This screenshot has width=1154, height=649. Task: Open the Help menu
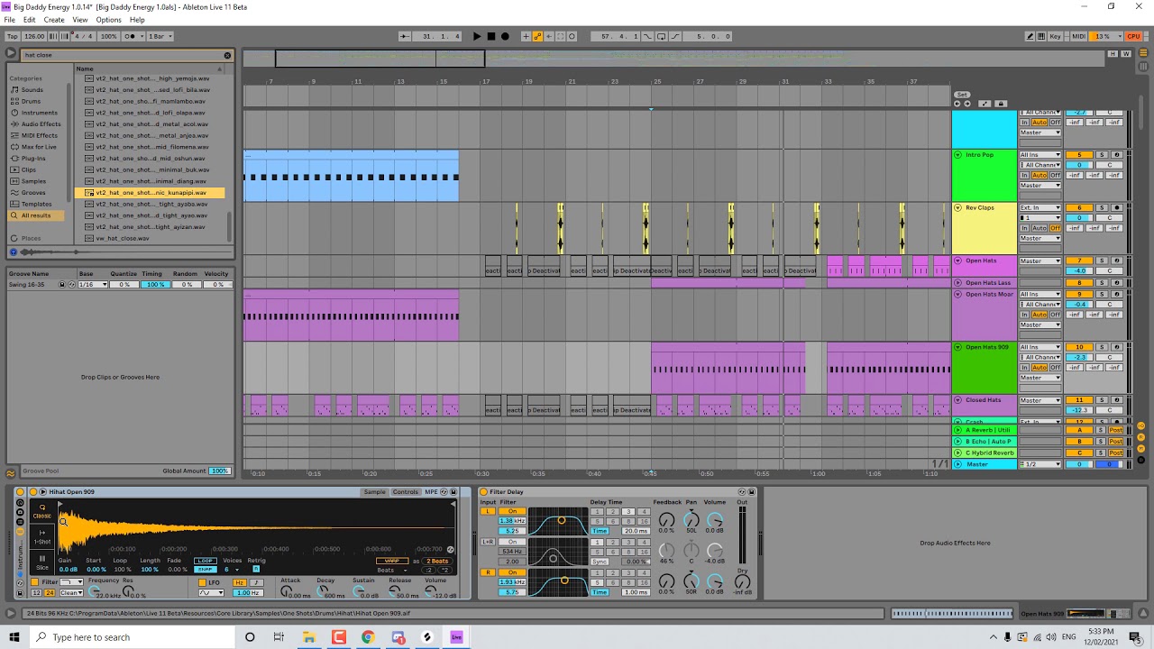pyautogui.click(x=137, y=20)
